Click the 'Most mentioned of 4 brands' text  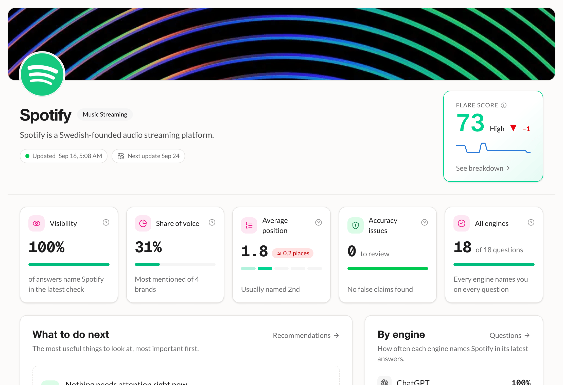point(167,284)
